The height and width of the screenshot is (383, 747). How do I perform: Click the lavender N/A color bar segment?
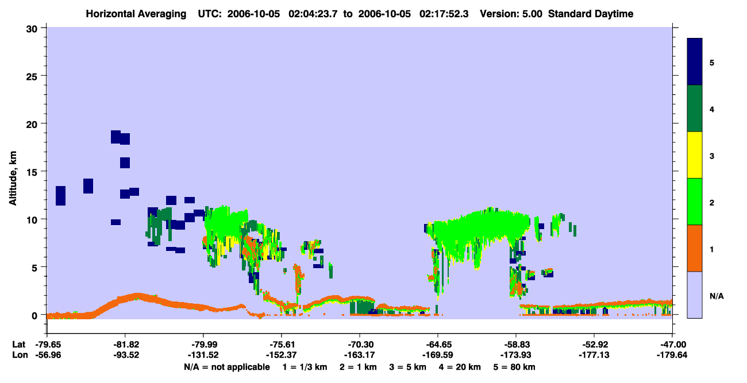[x=695, y=295]
